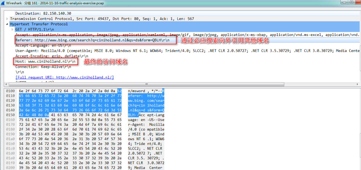
Task: Select hex row at offset 01f0
Action: pyautogui.click(x=85, y=163)
